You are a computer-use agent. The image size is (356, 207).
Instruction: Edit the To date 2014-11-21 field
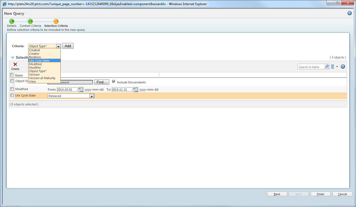click(122, 90)
